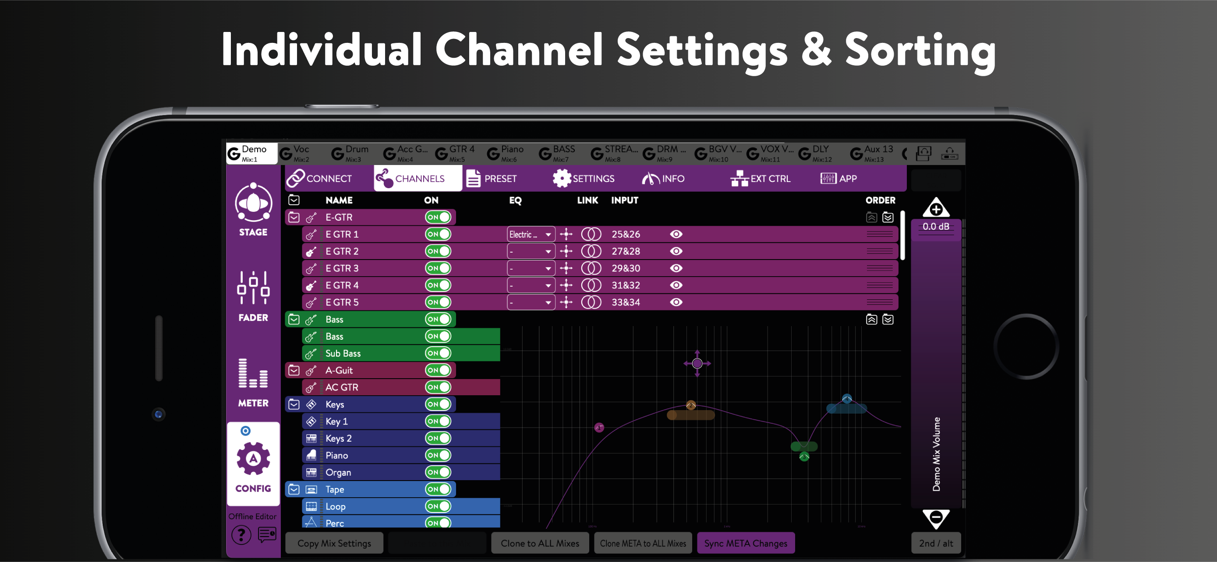
Task: Click the 0.0 dB volume fader handle
Action: pyautogui.click(x=936, y=229)
